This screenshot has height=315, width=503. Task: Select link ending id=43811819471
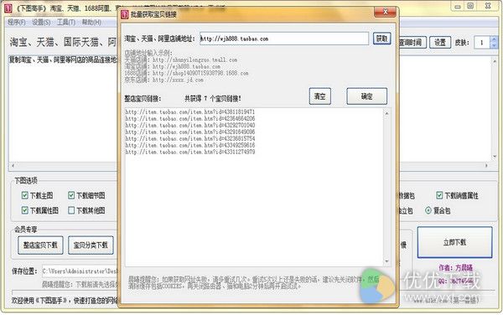tap(190, 111)
